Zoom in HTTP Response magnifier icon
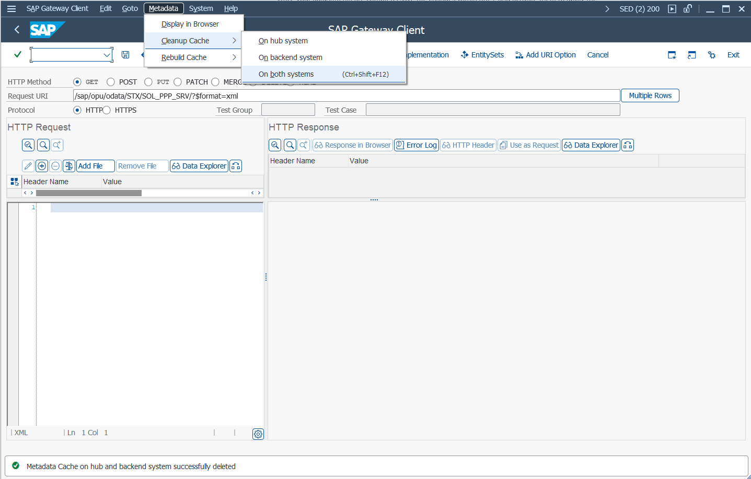The width and height of the screenshot is (751, 479). coord(275,145)
